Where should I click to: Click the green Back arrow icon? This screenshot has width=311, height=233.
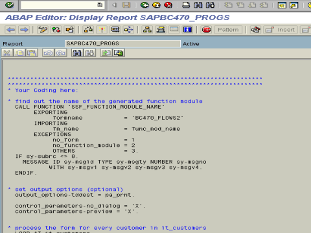pos(144,5)
